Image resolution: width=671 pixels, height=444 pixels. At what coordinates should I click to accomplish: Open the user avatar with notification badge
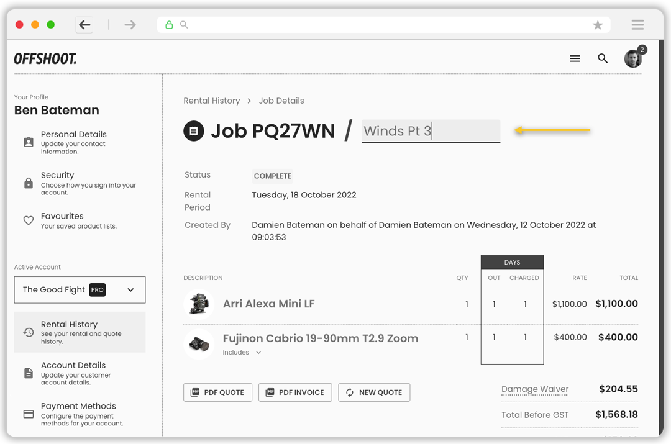(x=634, y=57)
